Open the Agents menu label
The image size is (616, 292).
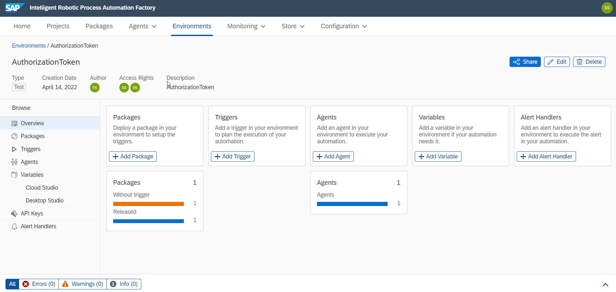[138, 26]
